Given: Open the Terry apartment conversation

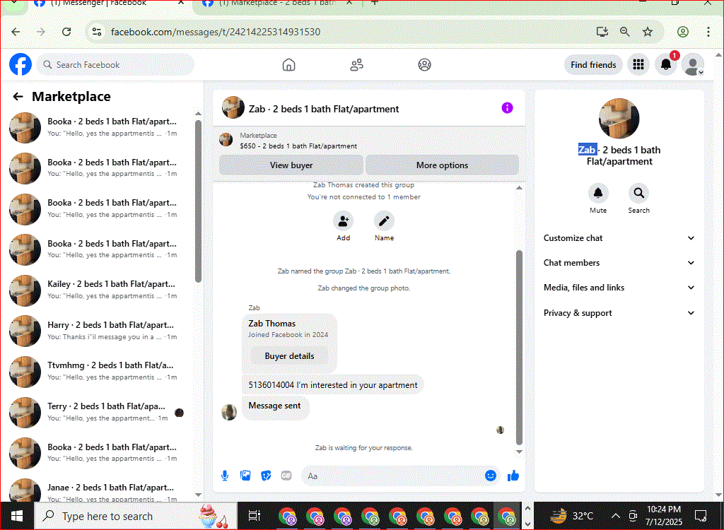Looking at the screenshot, I should click(x=99, y=412).
